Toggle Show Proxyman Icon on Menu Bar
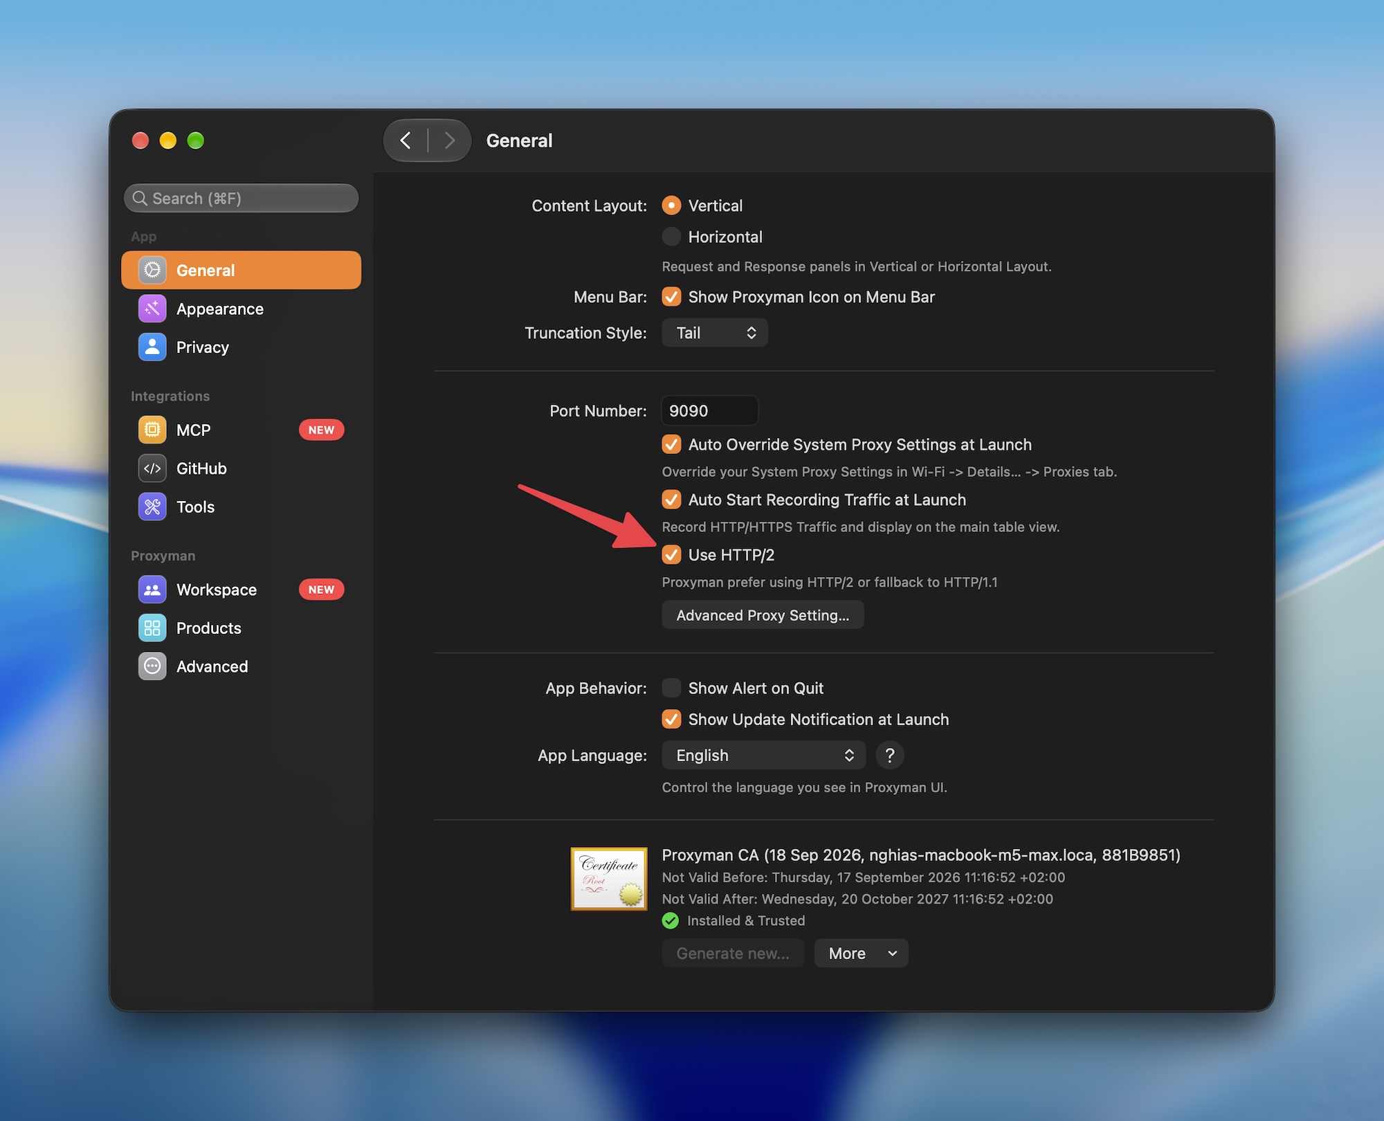This screenshot has height=1121, width=1384. 671,297
